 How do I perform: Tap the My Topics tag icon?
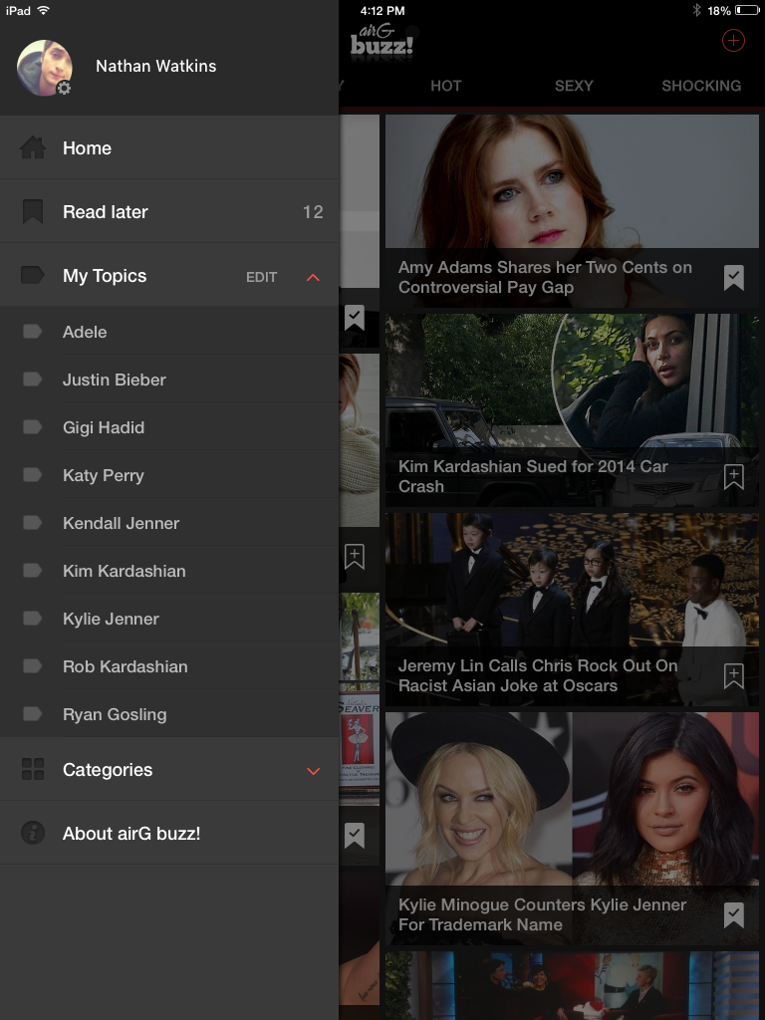33,275
